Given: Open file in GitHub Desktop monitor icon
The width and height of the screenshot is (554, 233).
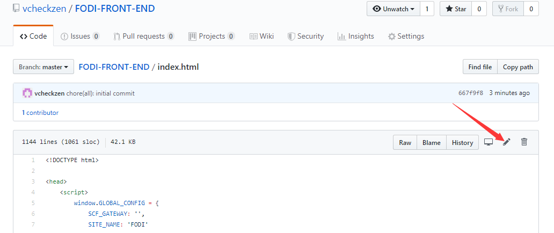Looking at the screenshot, I should click(489, 142).
